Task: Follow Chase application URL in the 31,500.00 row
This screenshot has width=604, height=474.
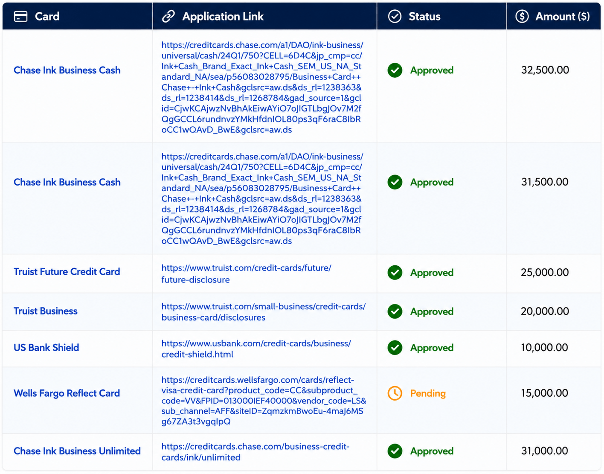Action: [262, 198]
